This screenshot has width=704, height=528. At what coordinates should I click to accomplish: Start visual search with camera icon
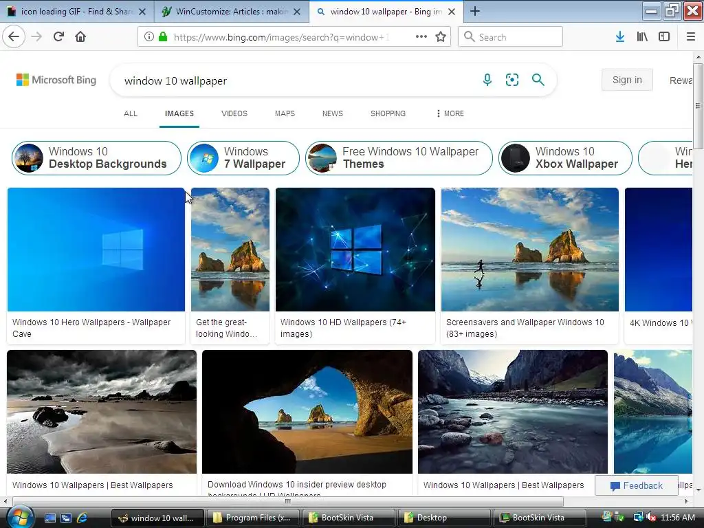point(511,80)
